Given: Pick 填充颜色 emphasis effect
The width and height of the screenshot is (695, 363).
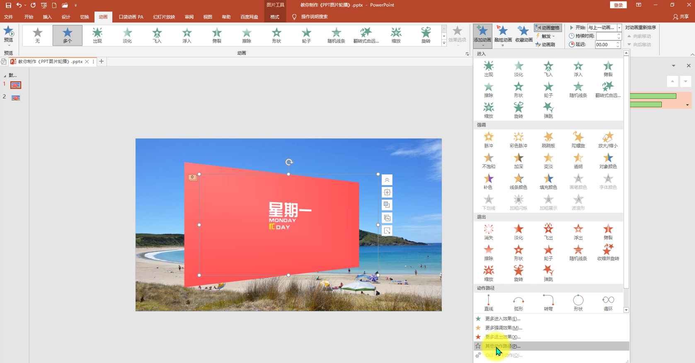Looking at the screenshot, I should pyautogui.click(x=548, y=181).
